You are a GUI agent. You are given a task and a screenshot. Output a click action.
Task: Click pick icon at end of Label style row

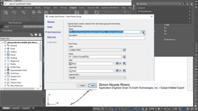(x=124, y=71)
